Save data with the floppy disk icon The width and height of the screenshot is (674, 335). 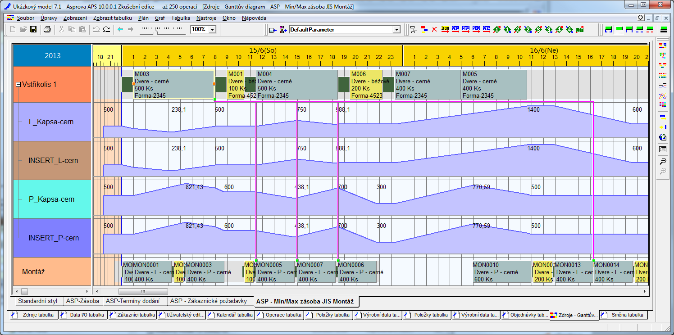(33, 29)
